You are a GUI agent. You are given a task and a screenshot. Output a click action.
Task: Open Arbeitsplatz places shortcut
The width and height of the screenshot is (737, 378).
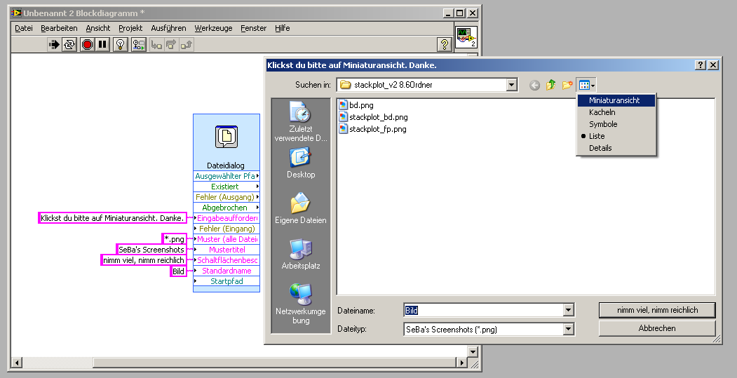[301, 254]
